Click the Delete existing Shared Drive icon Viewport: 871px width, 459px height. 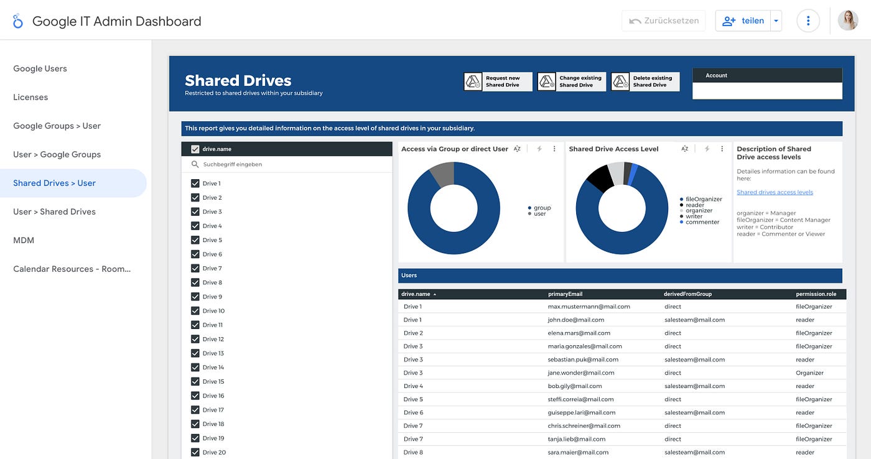click(620, 81)
